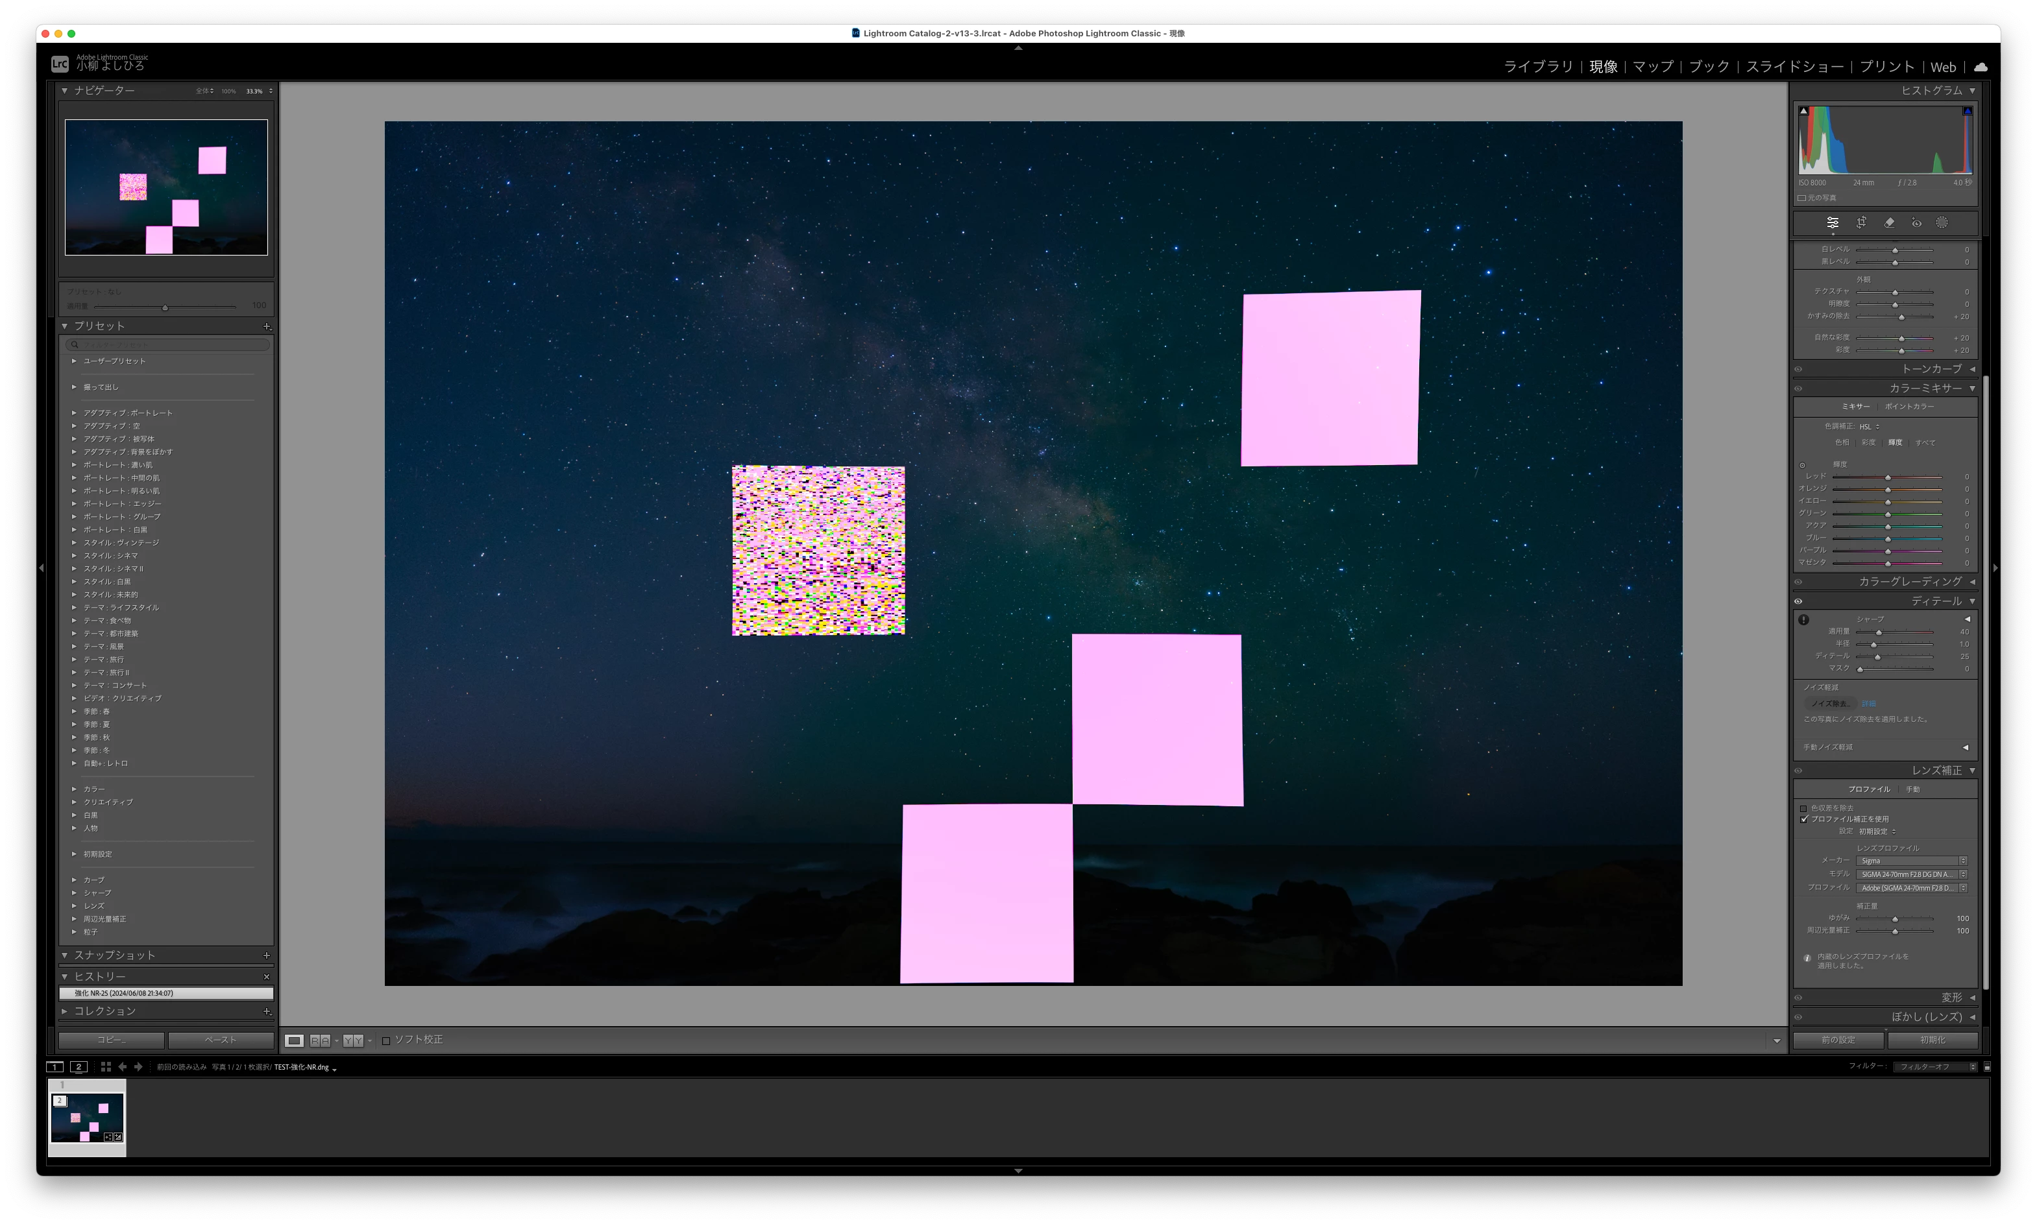Switch to Before/After RA comparison view

pyautogui.click(x=320, y=1040)
